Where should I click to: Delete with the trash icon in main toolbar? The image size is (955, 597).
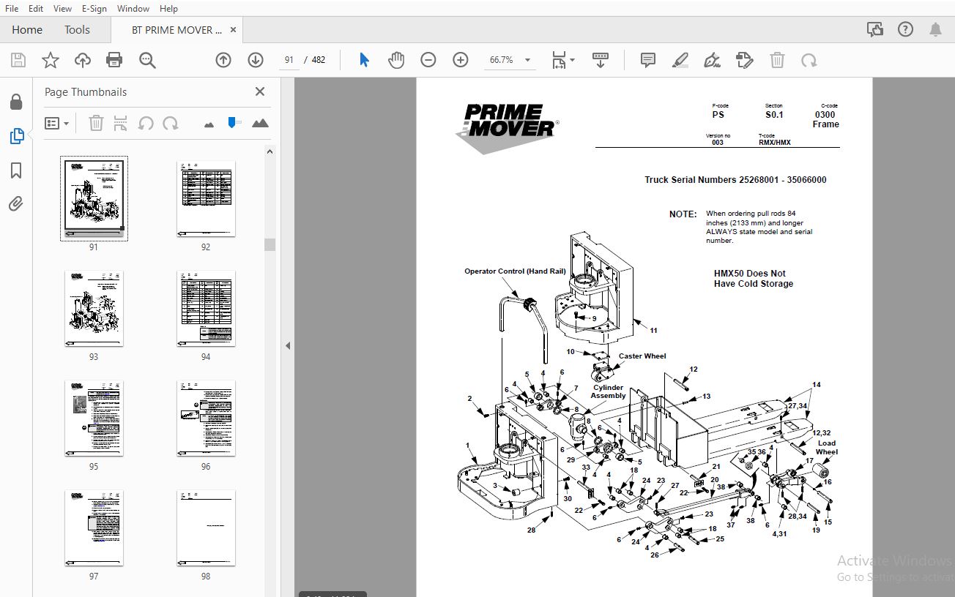tap(777, 60)
